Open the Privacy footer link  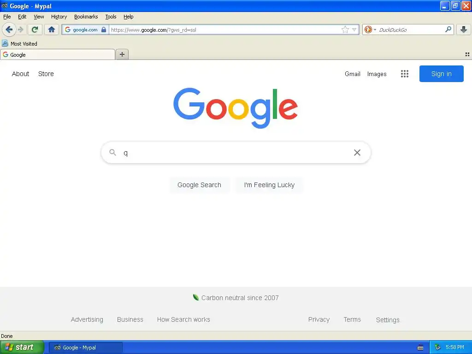point(319,319)
